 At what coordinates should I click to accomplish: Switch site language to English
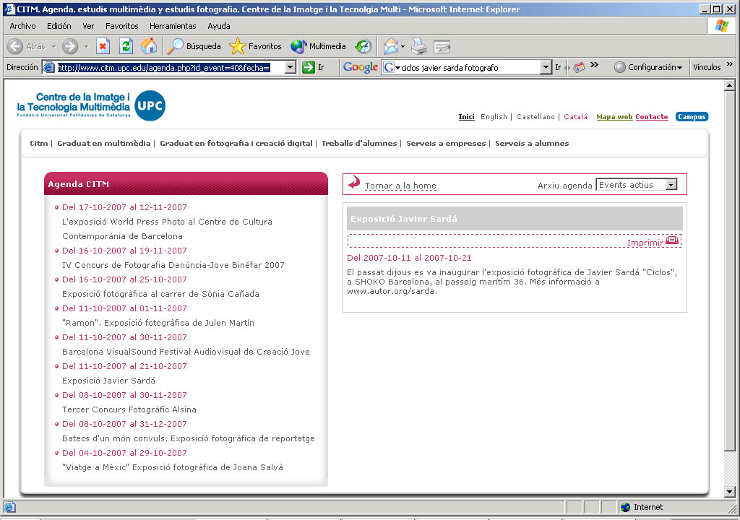tap(494, 117)
